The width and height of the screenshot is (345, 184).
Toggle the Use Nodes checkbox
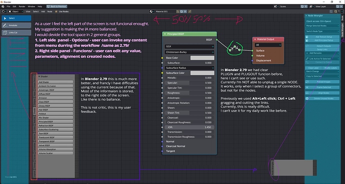[56, 11]
